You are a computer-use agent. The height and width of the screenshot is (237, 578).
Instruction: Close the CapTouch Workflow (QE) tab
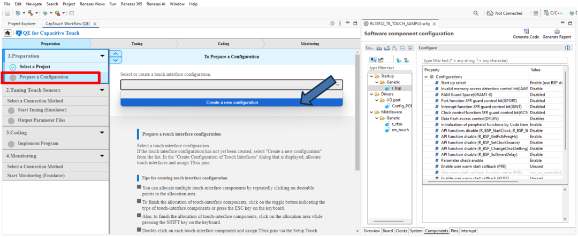coord(95,23)
